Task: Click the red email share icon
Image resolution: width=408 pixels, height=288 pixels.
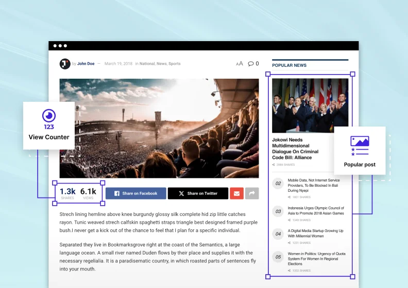Action: tap(236, 193)
